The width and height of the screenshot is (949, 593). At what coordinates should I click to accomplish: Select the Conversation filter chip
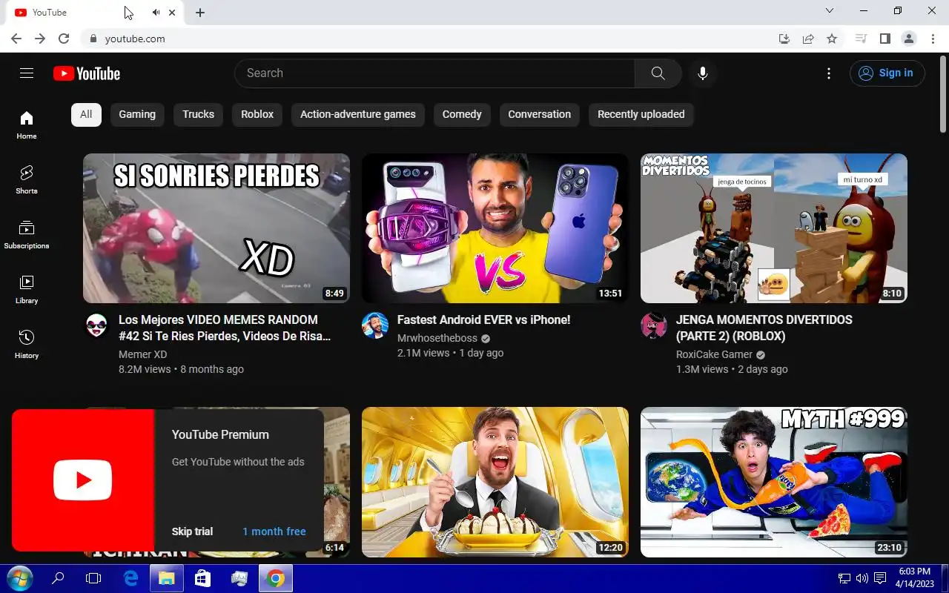point(539,114)
